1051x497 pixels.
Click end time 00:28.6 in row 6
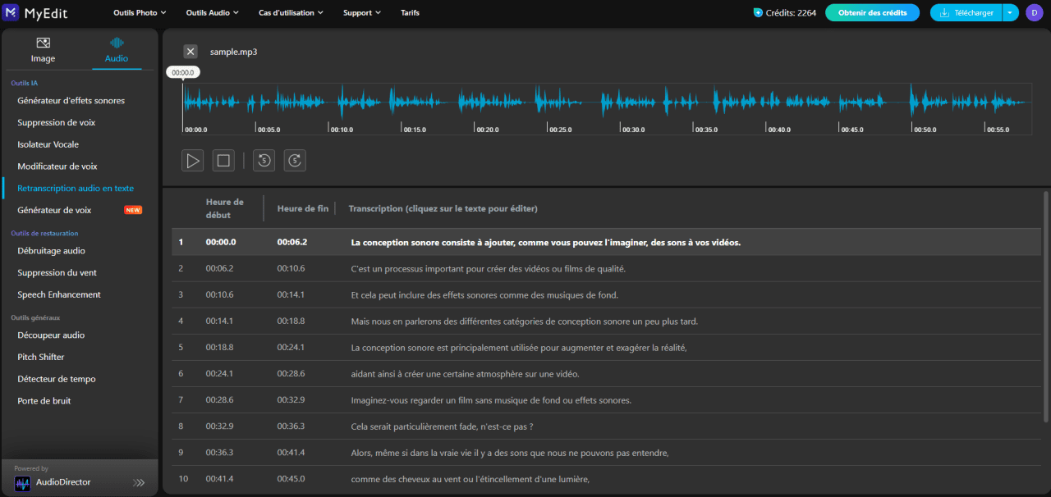291,374
